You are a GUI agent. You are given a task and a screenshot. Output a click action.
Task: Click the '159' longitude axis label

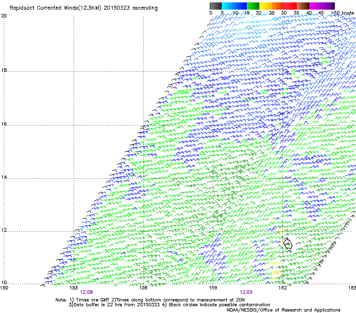[213, 288]
